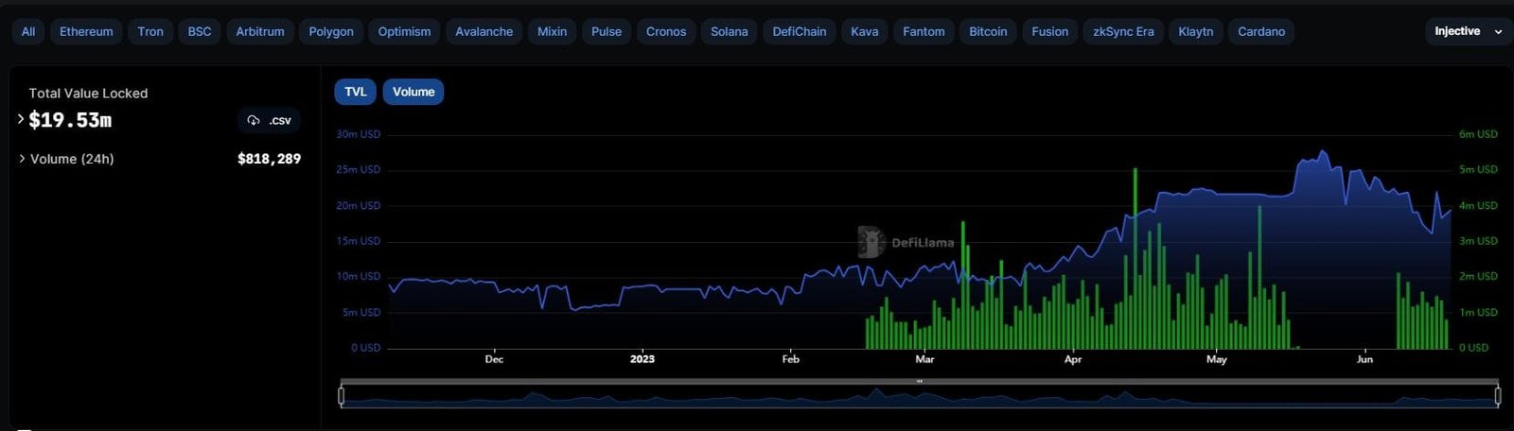Pick the Mixin chain chip
This screenshot has width=1514, height=431.
pos(552,31)
